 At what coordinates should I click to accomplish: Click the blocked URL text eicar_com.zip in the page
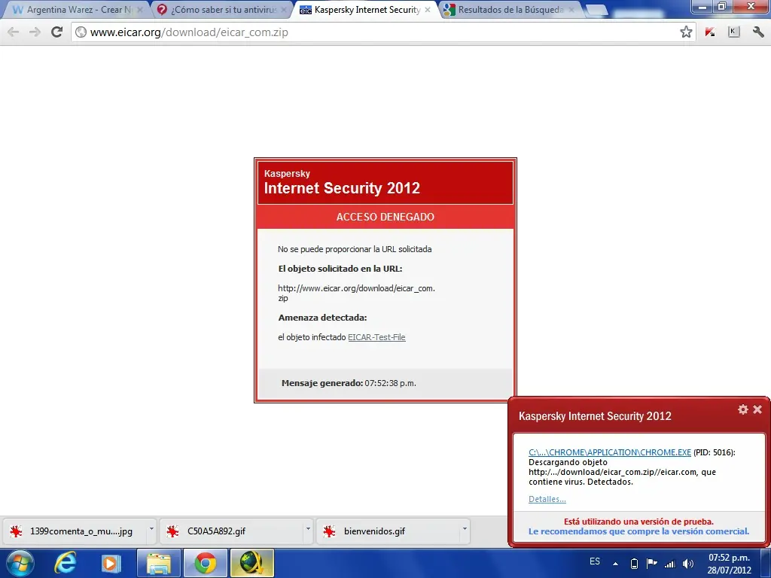pyautogui.click(x=356, y=293)
